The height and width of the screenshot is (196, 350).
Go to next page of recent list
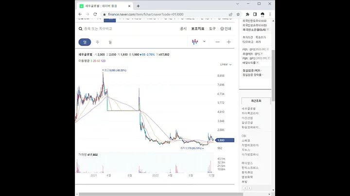pyautogui.click(x=249, y=188)
